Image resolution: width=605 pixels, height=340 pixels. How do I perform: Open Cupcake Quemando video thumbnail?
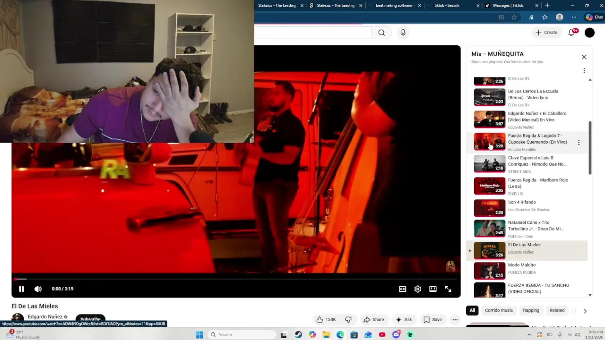click(489, 142)
